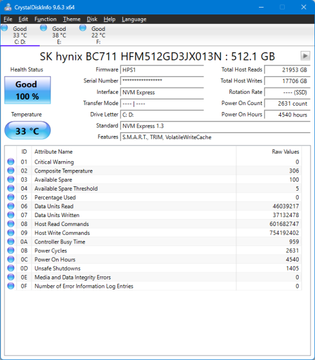Click the Good 100 % health status button

click(28, 90)
